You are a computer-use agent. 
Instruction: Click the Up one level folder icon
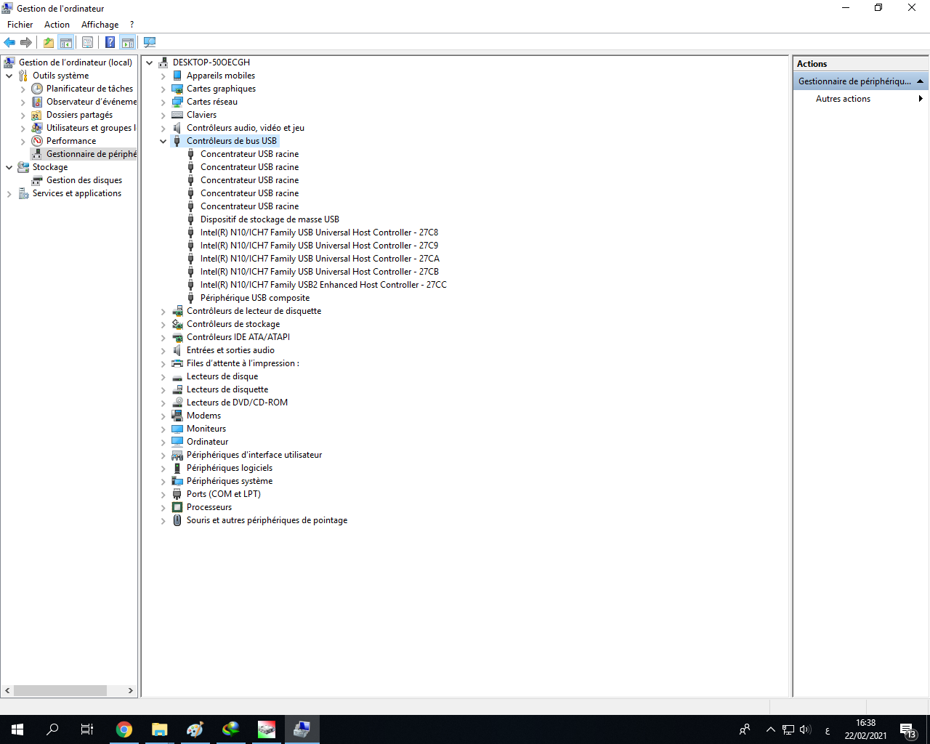[x=49, y=42]
